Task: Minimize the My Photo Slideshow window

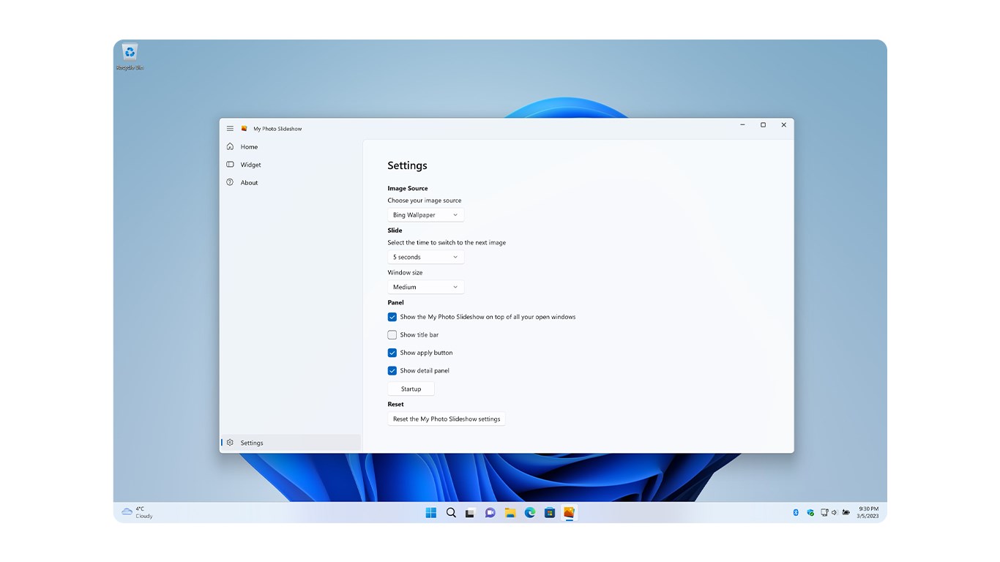Action: (x=742, y=125)
